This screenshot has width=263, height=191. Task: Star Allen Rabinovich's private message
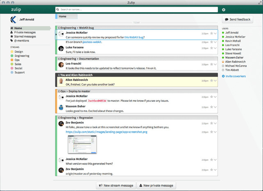[211, 80]
